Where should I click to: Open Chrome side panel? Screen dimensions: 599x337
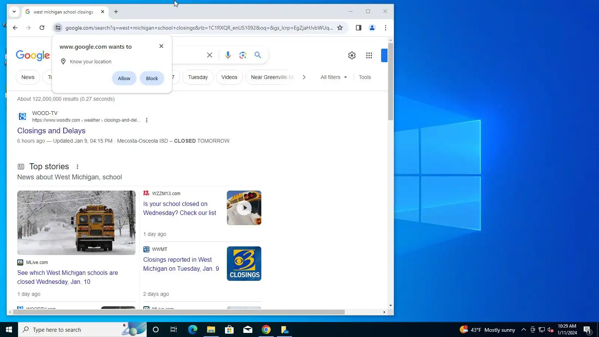coord(358,28)
